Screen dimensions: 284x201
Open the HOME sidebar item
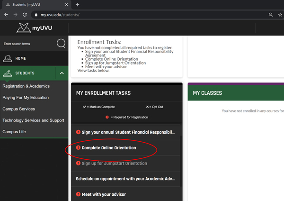(x=34, y=58)
